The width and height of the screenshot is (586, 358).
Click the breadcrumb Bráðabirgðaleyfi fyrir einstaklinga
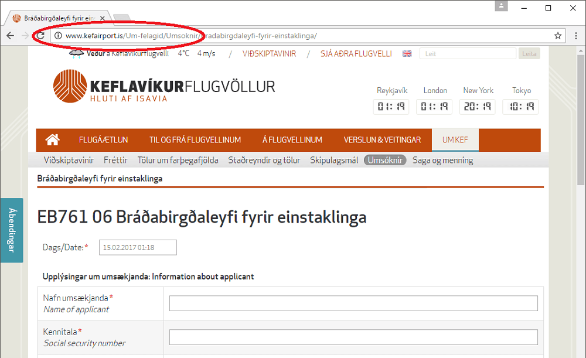(x=100, y=179)
